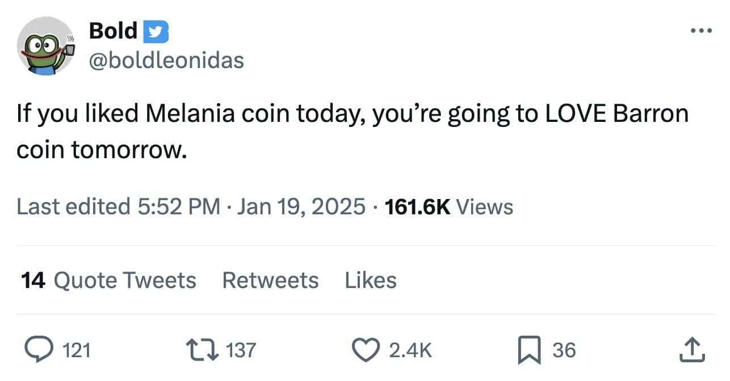
Task: Click the blue verified badge next to Bold
Action: click(154, 31)
